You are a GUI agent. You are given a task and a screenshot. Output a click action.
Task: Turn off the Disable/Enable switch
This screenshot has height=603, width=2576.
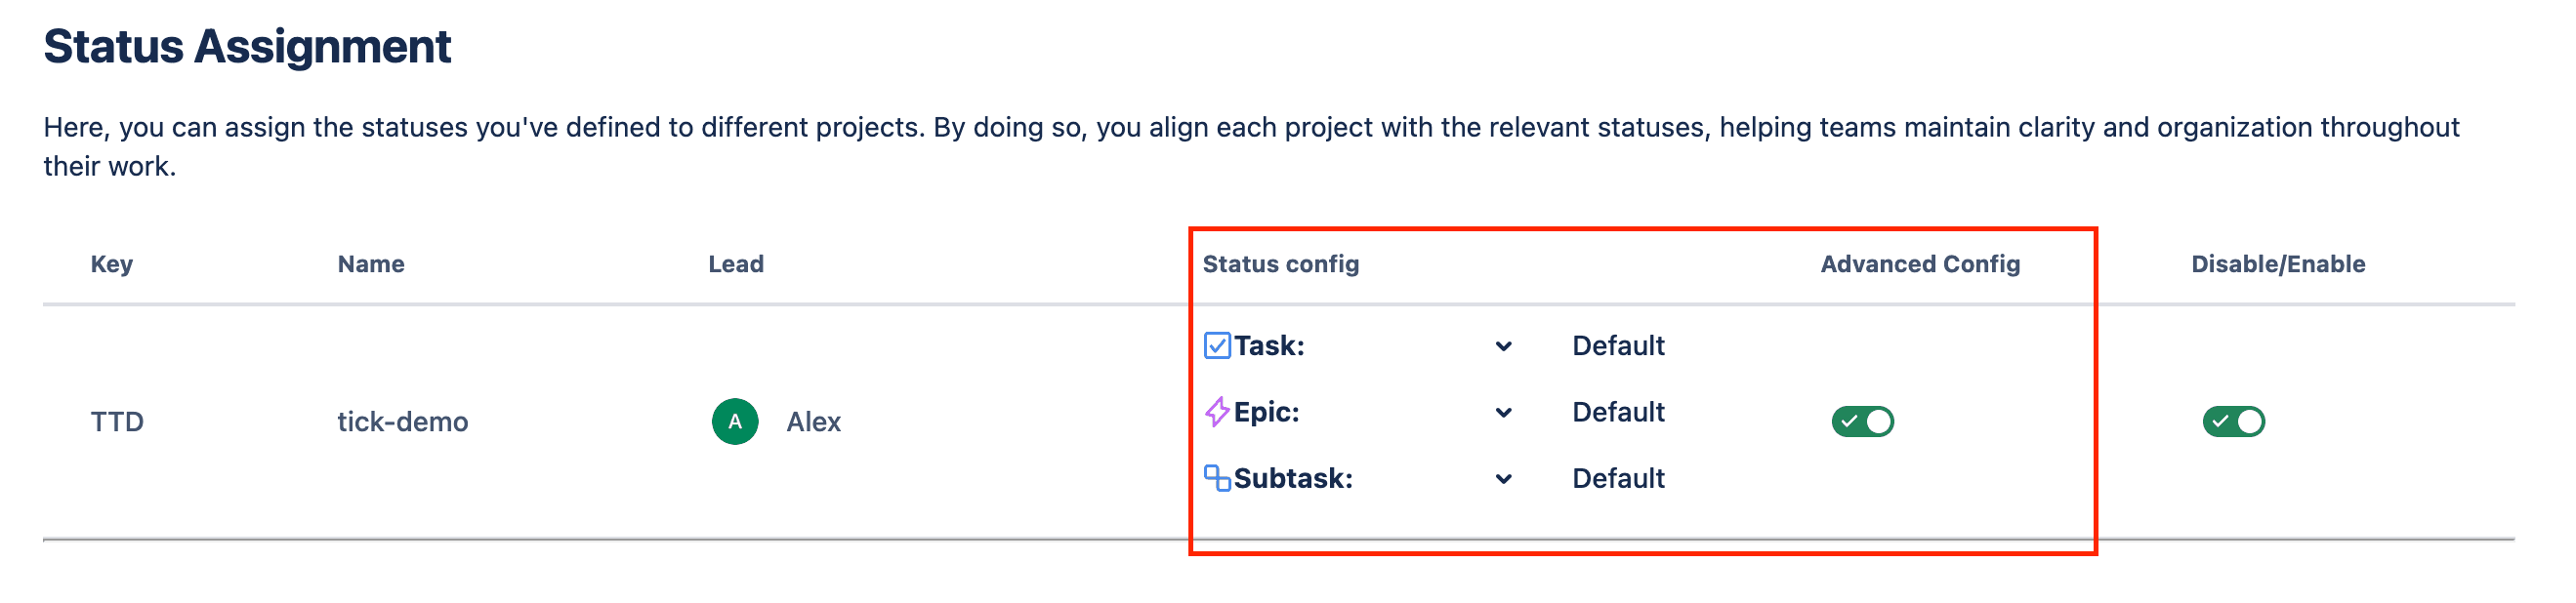2236,423
